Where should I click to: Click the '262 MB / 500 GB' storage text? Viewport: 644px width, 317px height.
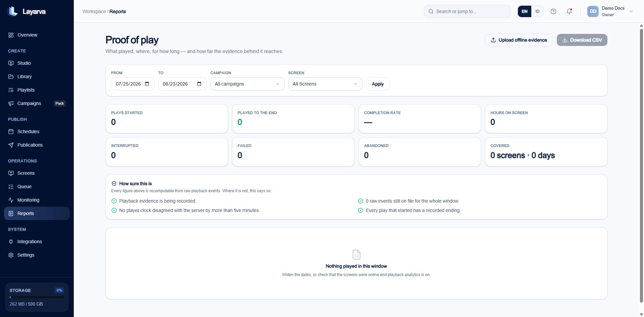click(26, 304)
